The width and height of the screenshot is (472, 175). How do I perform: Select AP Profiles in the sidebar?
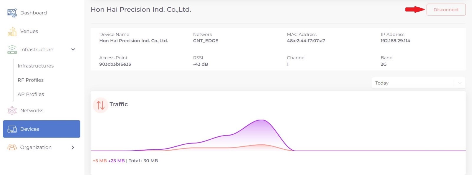pos(31,95)
